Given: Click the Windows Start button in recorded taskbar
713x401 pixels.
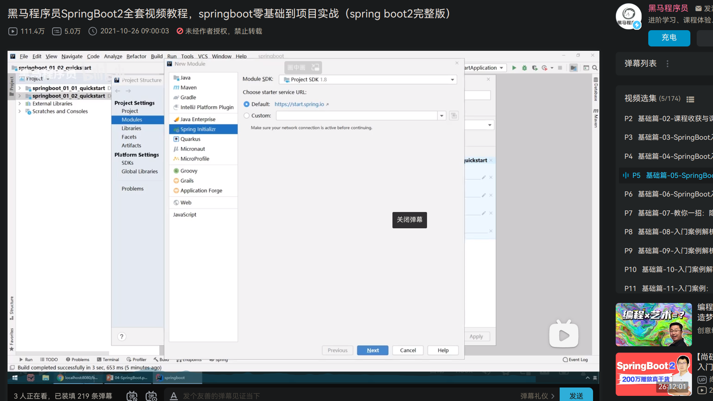Looking at the screenshot, I should pyautogui.click(x=15, y=378).
